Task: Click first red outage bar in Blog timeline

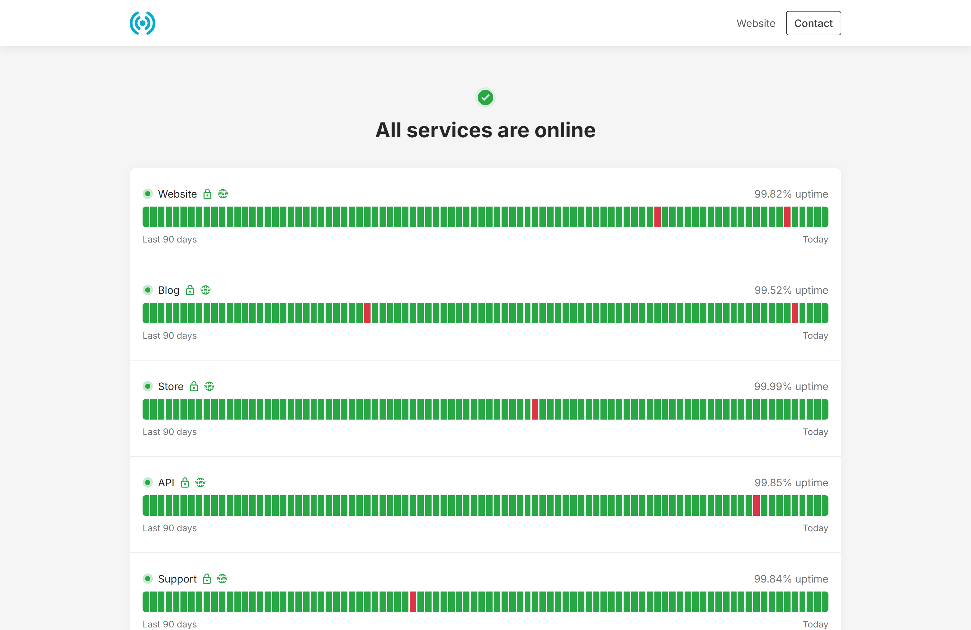Action: pos(367,313)
